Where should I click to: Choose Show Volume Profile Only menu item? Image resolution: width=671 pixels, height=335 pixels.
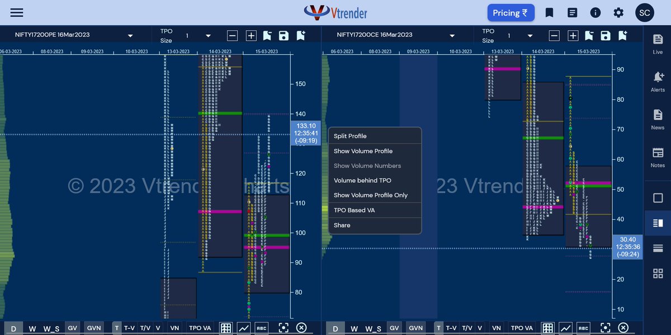375,195
